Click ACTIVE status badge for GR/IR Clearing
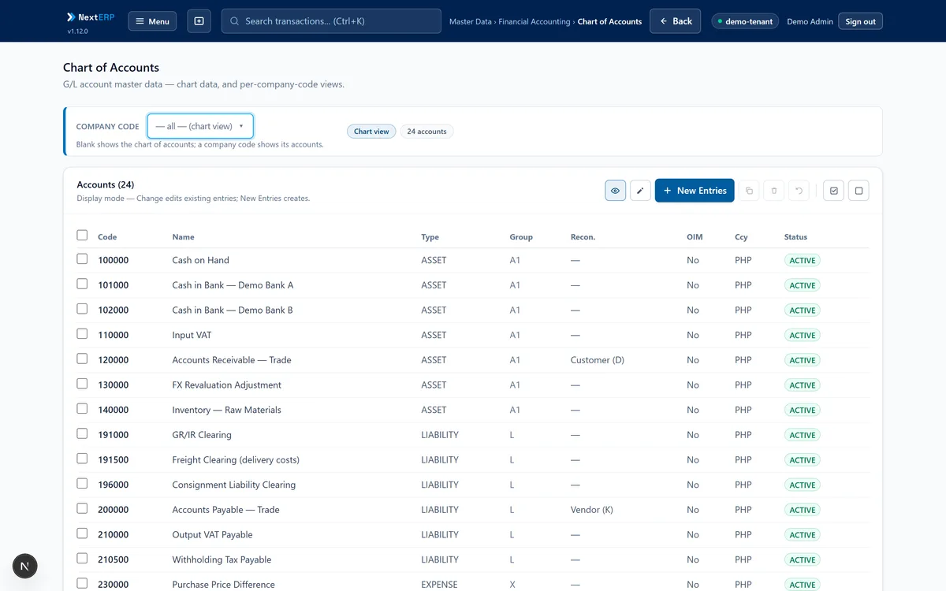This screenshot has height=591, width=946. click(x=803, y=435)
